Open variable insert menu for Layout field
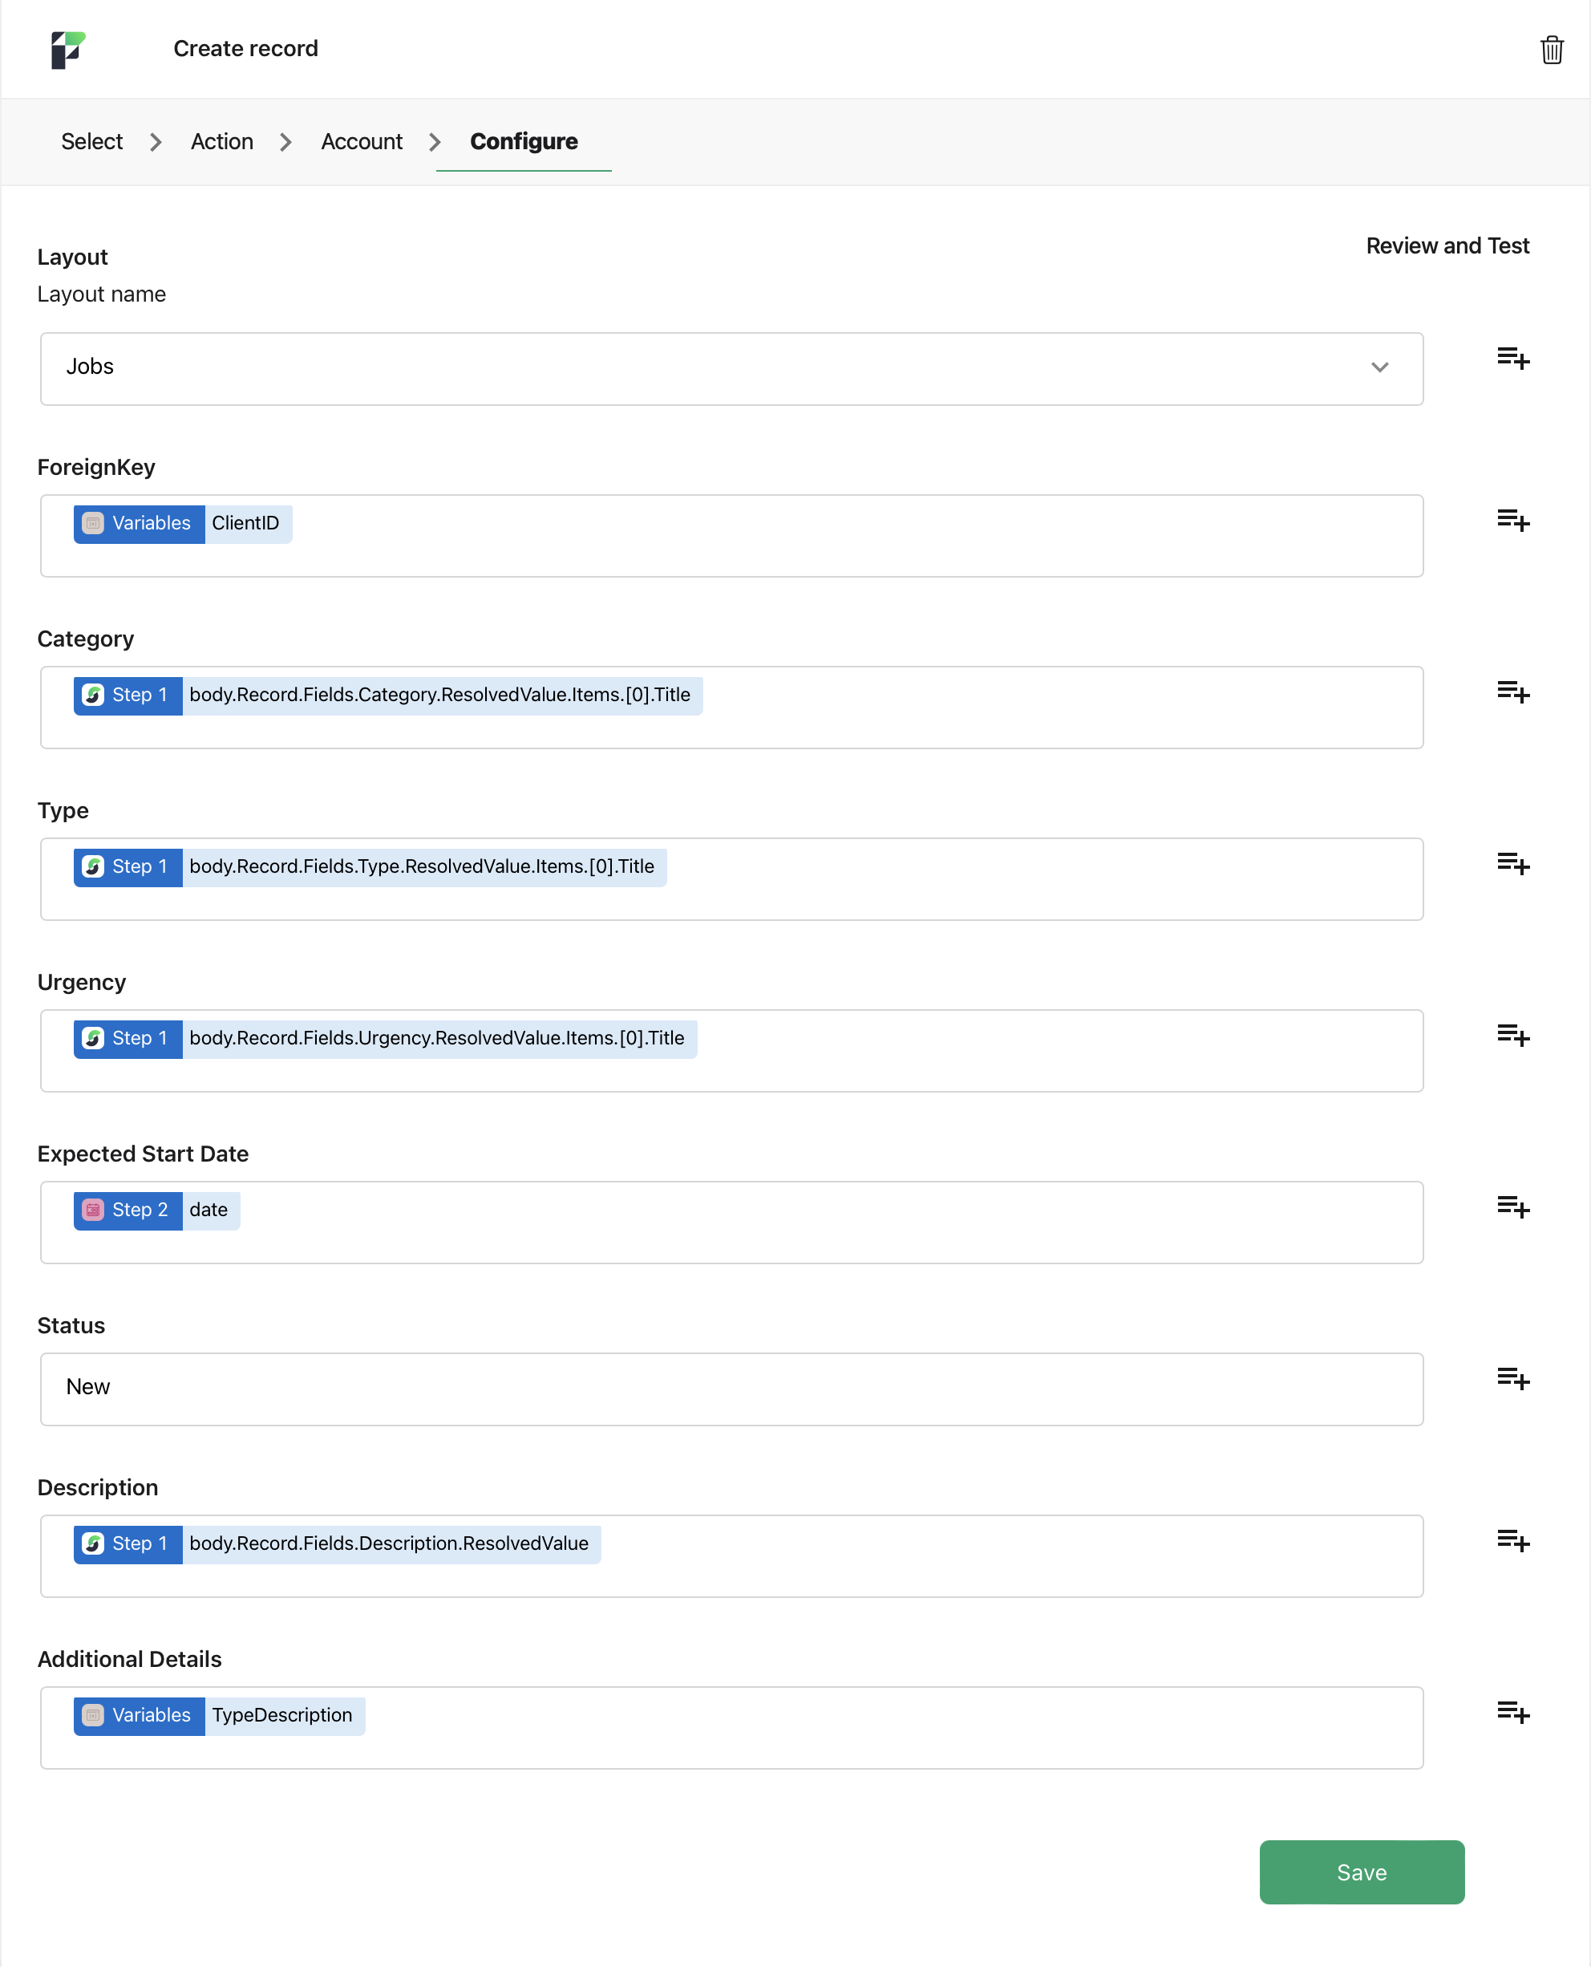The image size is (1591, 1967). [1512, 359]
